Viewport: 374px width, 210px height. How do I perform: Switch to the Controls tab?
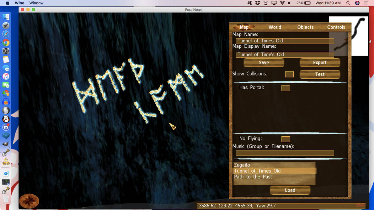pyautogui.click(x=336, y=27)
